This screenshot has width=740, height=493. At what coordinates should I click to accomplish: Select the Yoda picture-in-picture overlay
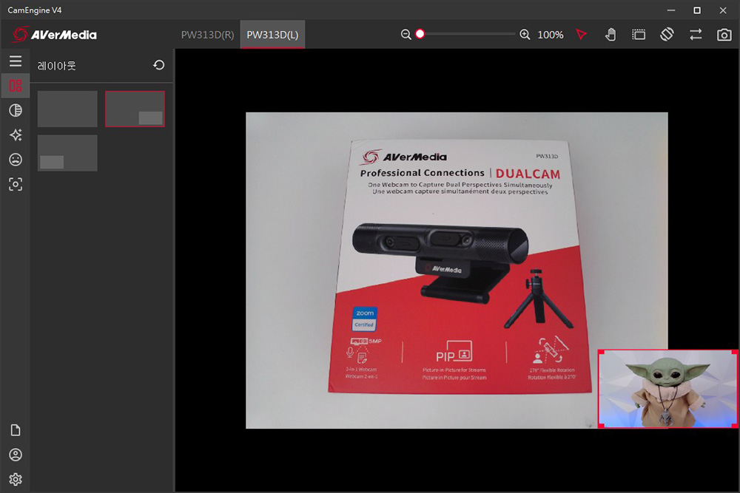(x=667, y=389)
